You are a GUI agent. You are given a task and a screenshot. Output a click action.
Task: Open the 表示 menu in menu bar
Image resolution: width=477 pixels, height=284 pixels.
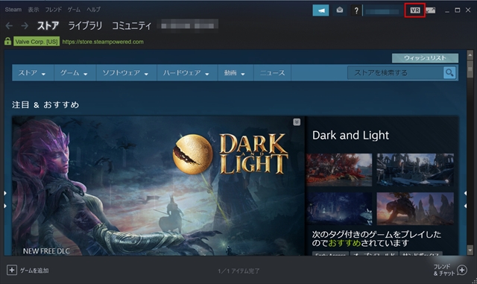click(34, 10)
